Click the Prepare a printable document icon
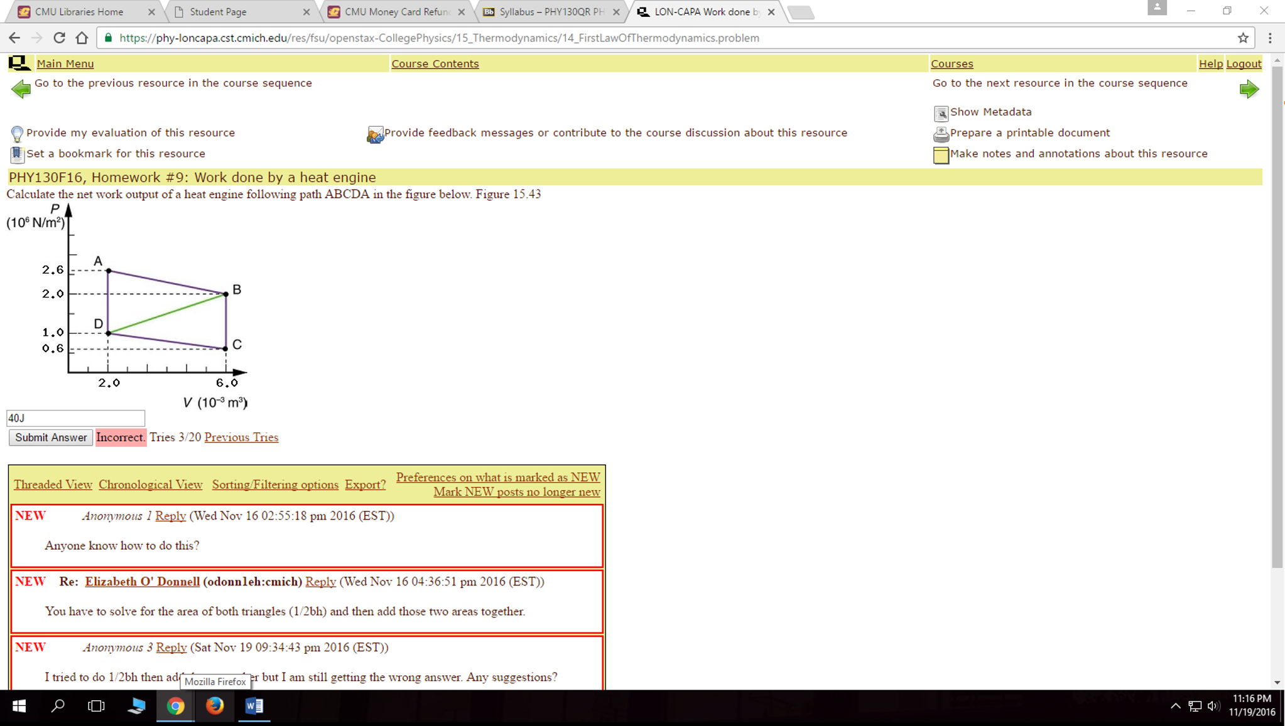Viewport: 1285px width, 726px height. point(939,132)
